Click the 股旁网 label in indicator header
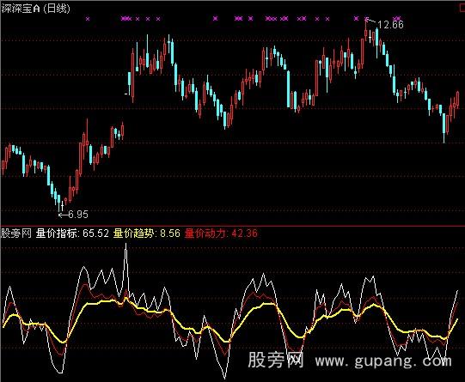465x382 pixels. [16, 233]
